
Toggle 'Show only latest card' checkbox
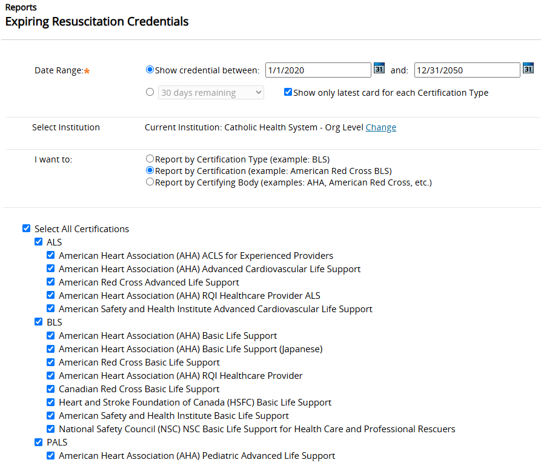tap(288, 92)
